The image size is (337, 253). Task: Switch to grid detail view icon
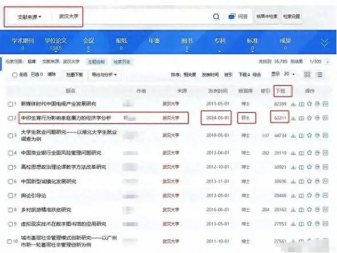(x=307, y=75)
